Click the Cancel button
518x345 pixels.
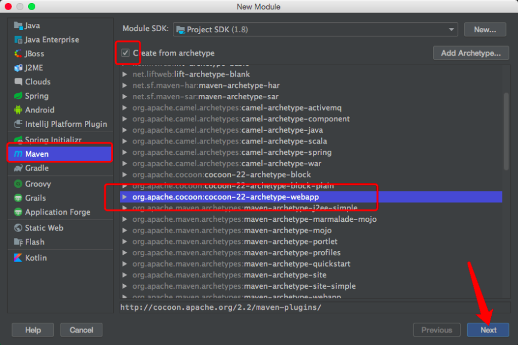81,330
